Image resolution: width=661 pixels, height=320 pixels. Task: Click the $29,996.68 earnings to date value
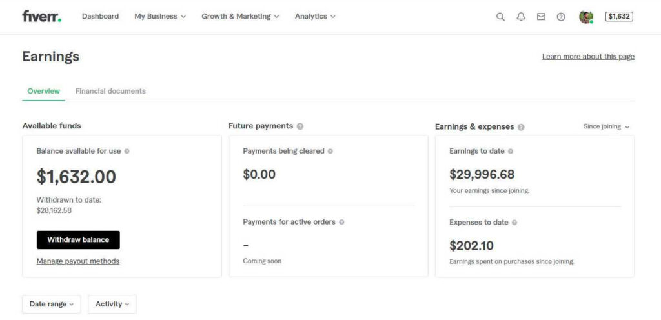[x=482, y=174]
